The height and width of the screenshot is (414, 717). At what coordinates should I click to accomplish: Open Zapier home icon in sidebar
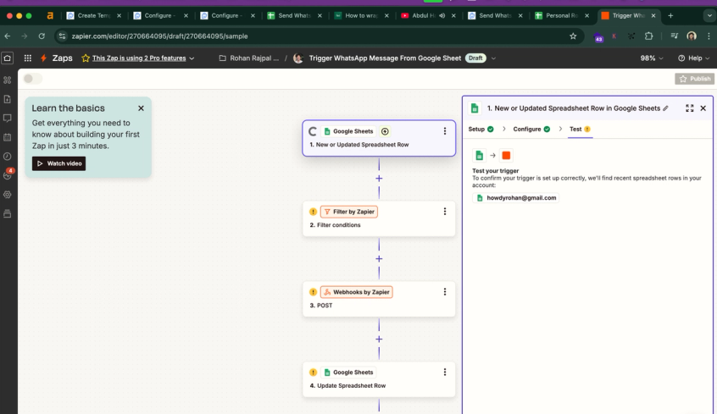(x=8, y=58)
